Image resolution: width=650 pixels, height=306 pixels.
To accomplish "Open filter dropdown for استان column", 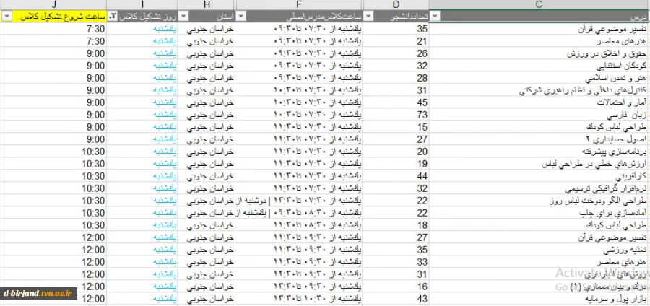I will coord(183,17).
